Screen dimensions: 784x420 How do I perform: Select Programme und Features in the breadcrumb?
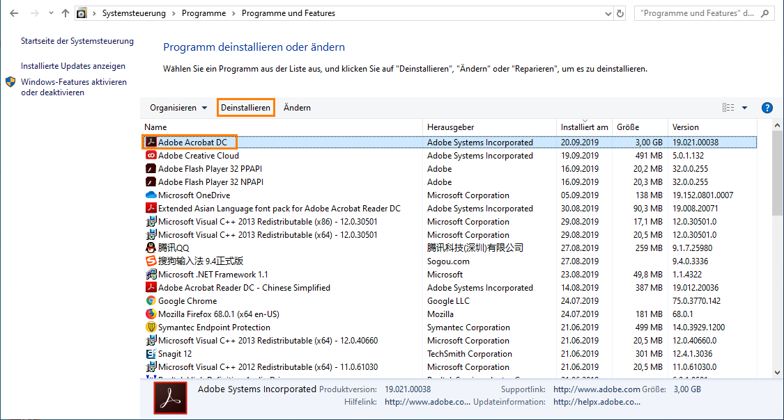coord(289,13)
